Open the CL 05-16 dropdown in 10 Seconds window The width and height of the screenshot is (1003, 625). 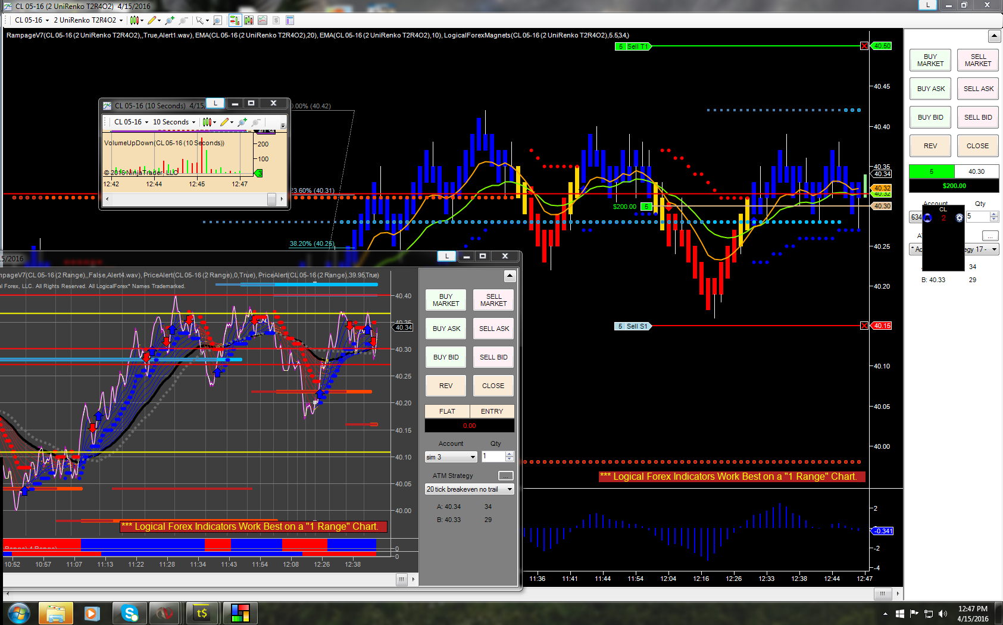131,122
